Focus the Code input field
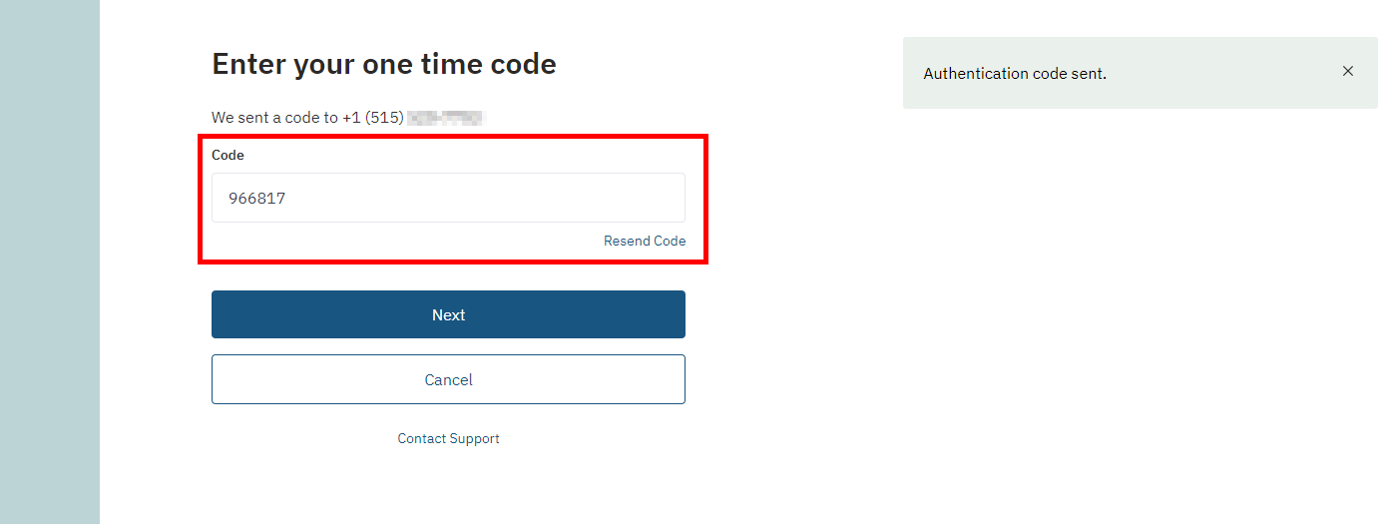 (x=448, y=198)
